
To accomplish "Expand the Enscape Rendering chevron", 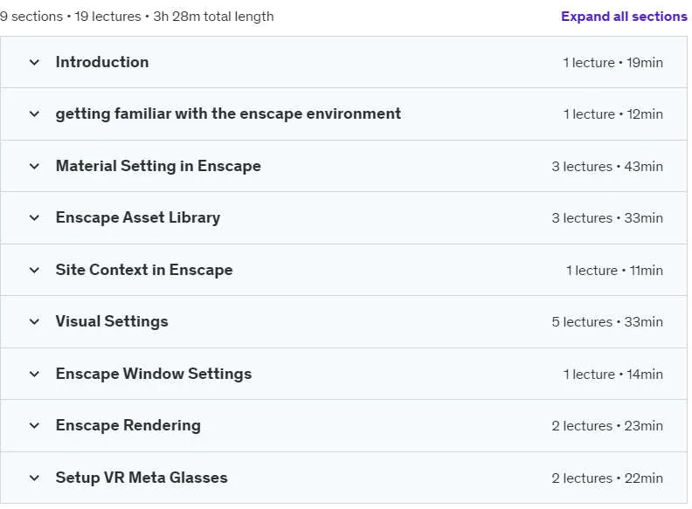I will 34,426.
